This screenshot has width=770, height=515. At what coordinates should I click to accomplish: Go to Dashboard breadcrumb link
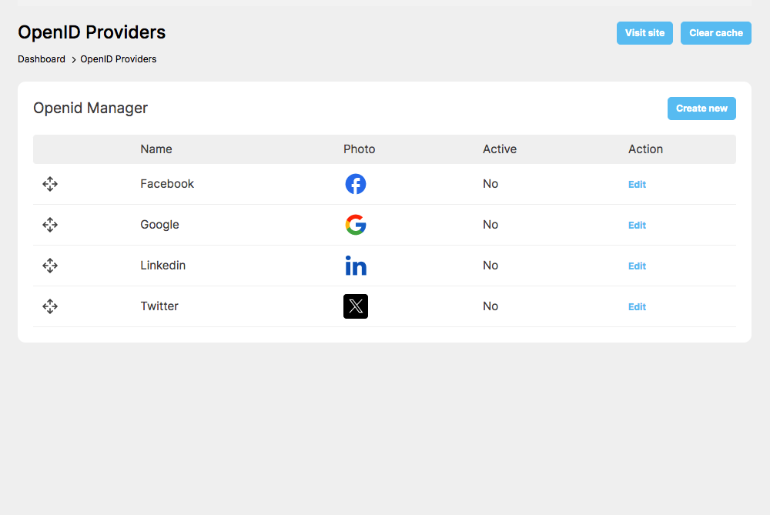42,59
